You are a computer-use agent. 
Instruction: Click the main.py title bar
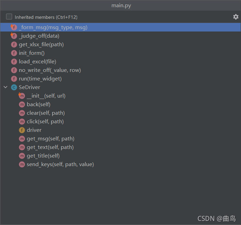point(121,5)
